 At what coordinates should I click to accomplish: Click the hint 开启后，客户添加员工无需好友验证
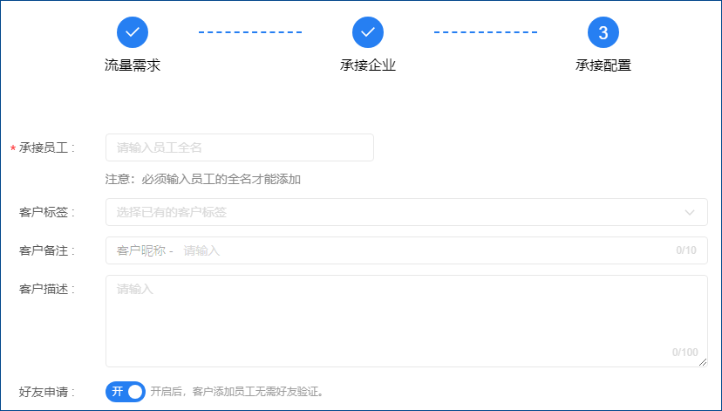[238, 392]
